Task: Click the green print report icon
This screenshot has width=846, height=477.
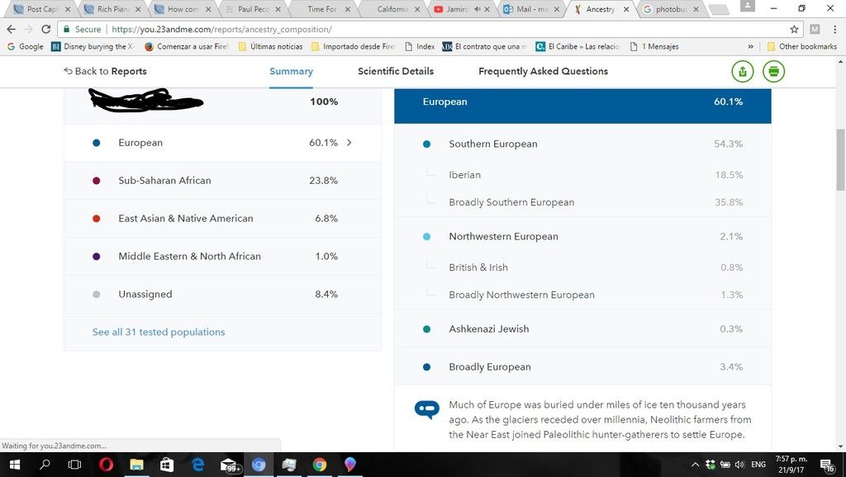Action: (773, 71)
